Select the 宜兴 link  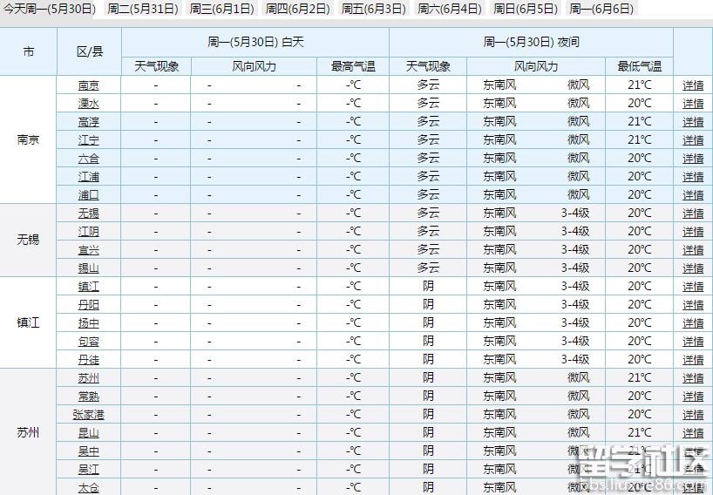point(89,250)
